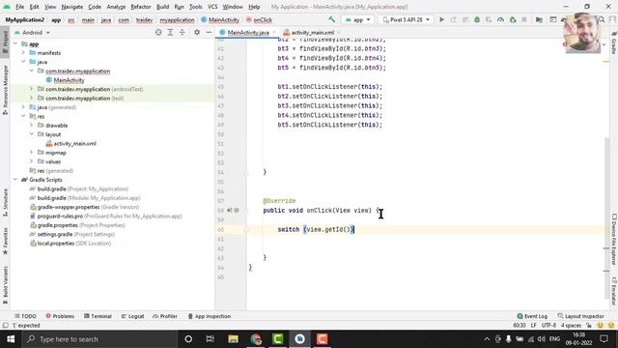Click the 4 spaces indent status entry
Image resolution: width=618 pixels, height=348 pixels.
(x=571, y=325)
